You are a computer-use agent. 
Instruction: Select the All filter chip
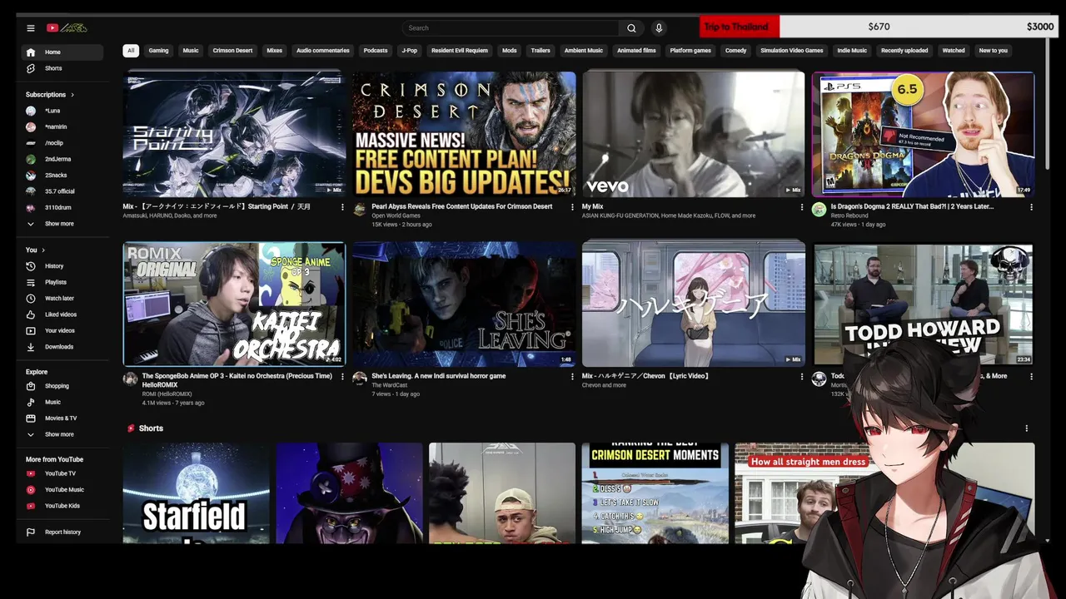(131, 51)
